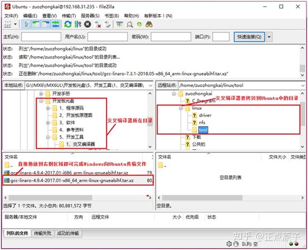
Task: Click the status bar gear icon
Action: (229, 244)
